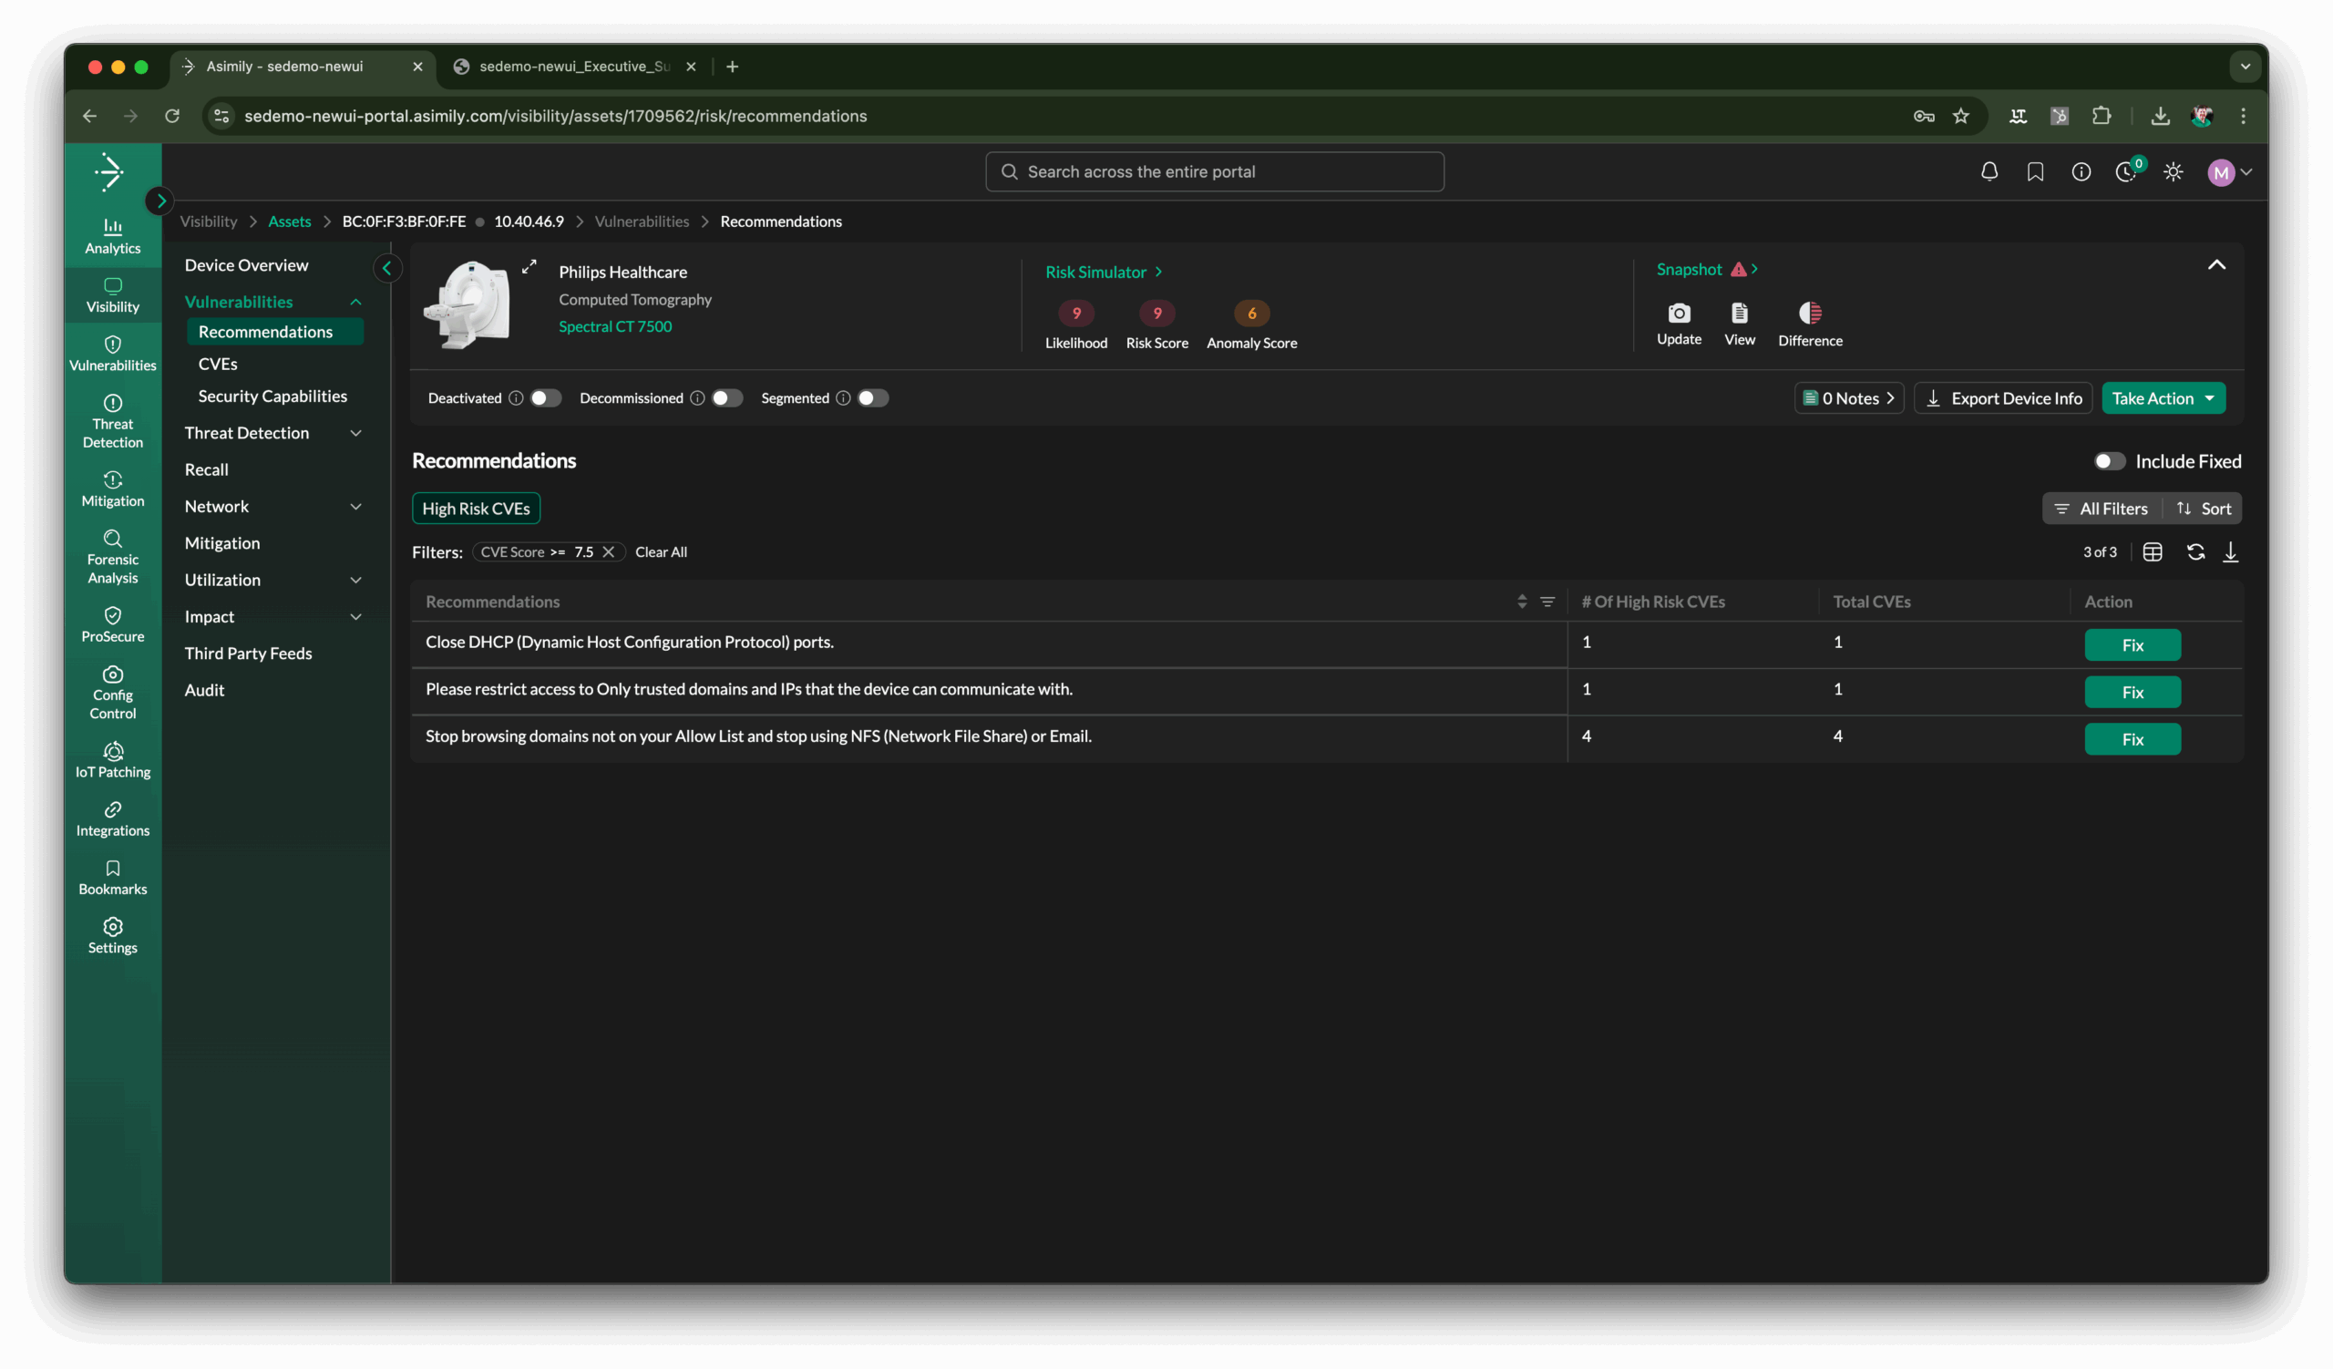Collapse the device header panel

(2216, 264)
